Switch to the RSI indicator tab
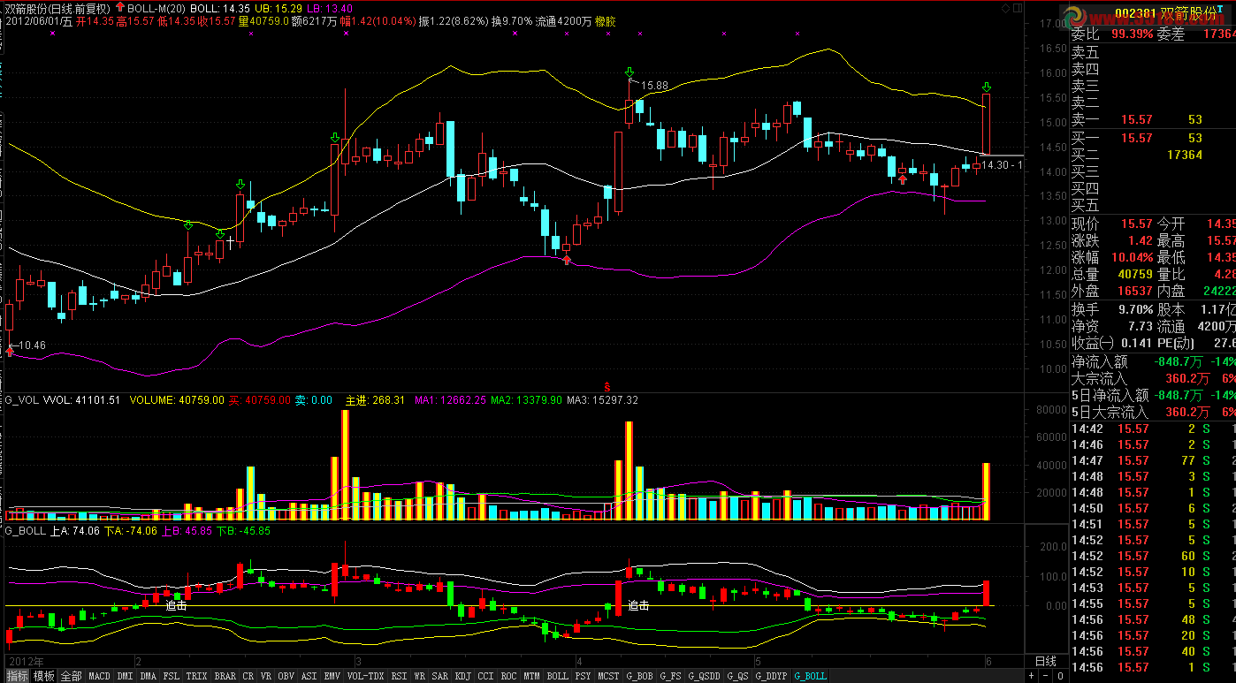Viewport: 1236px width, 683px height. pos(399,676)
